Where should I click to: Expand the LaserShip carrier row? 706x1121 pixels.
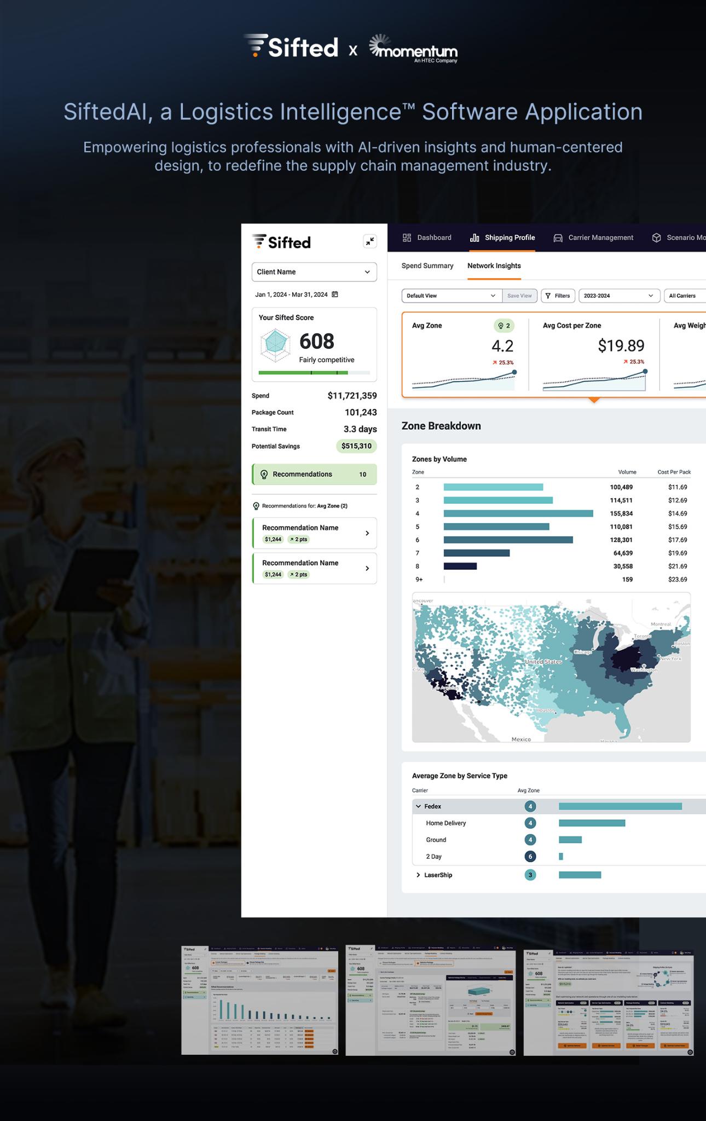419,875
